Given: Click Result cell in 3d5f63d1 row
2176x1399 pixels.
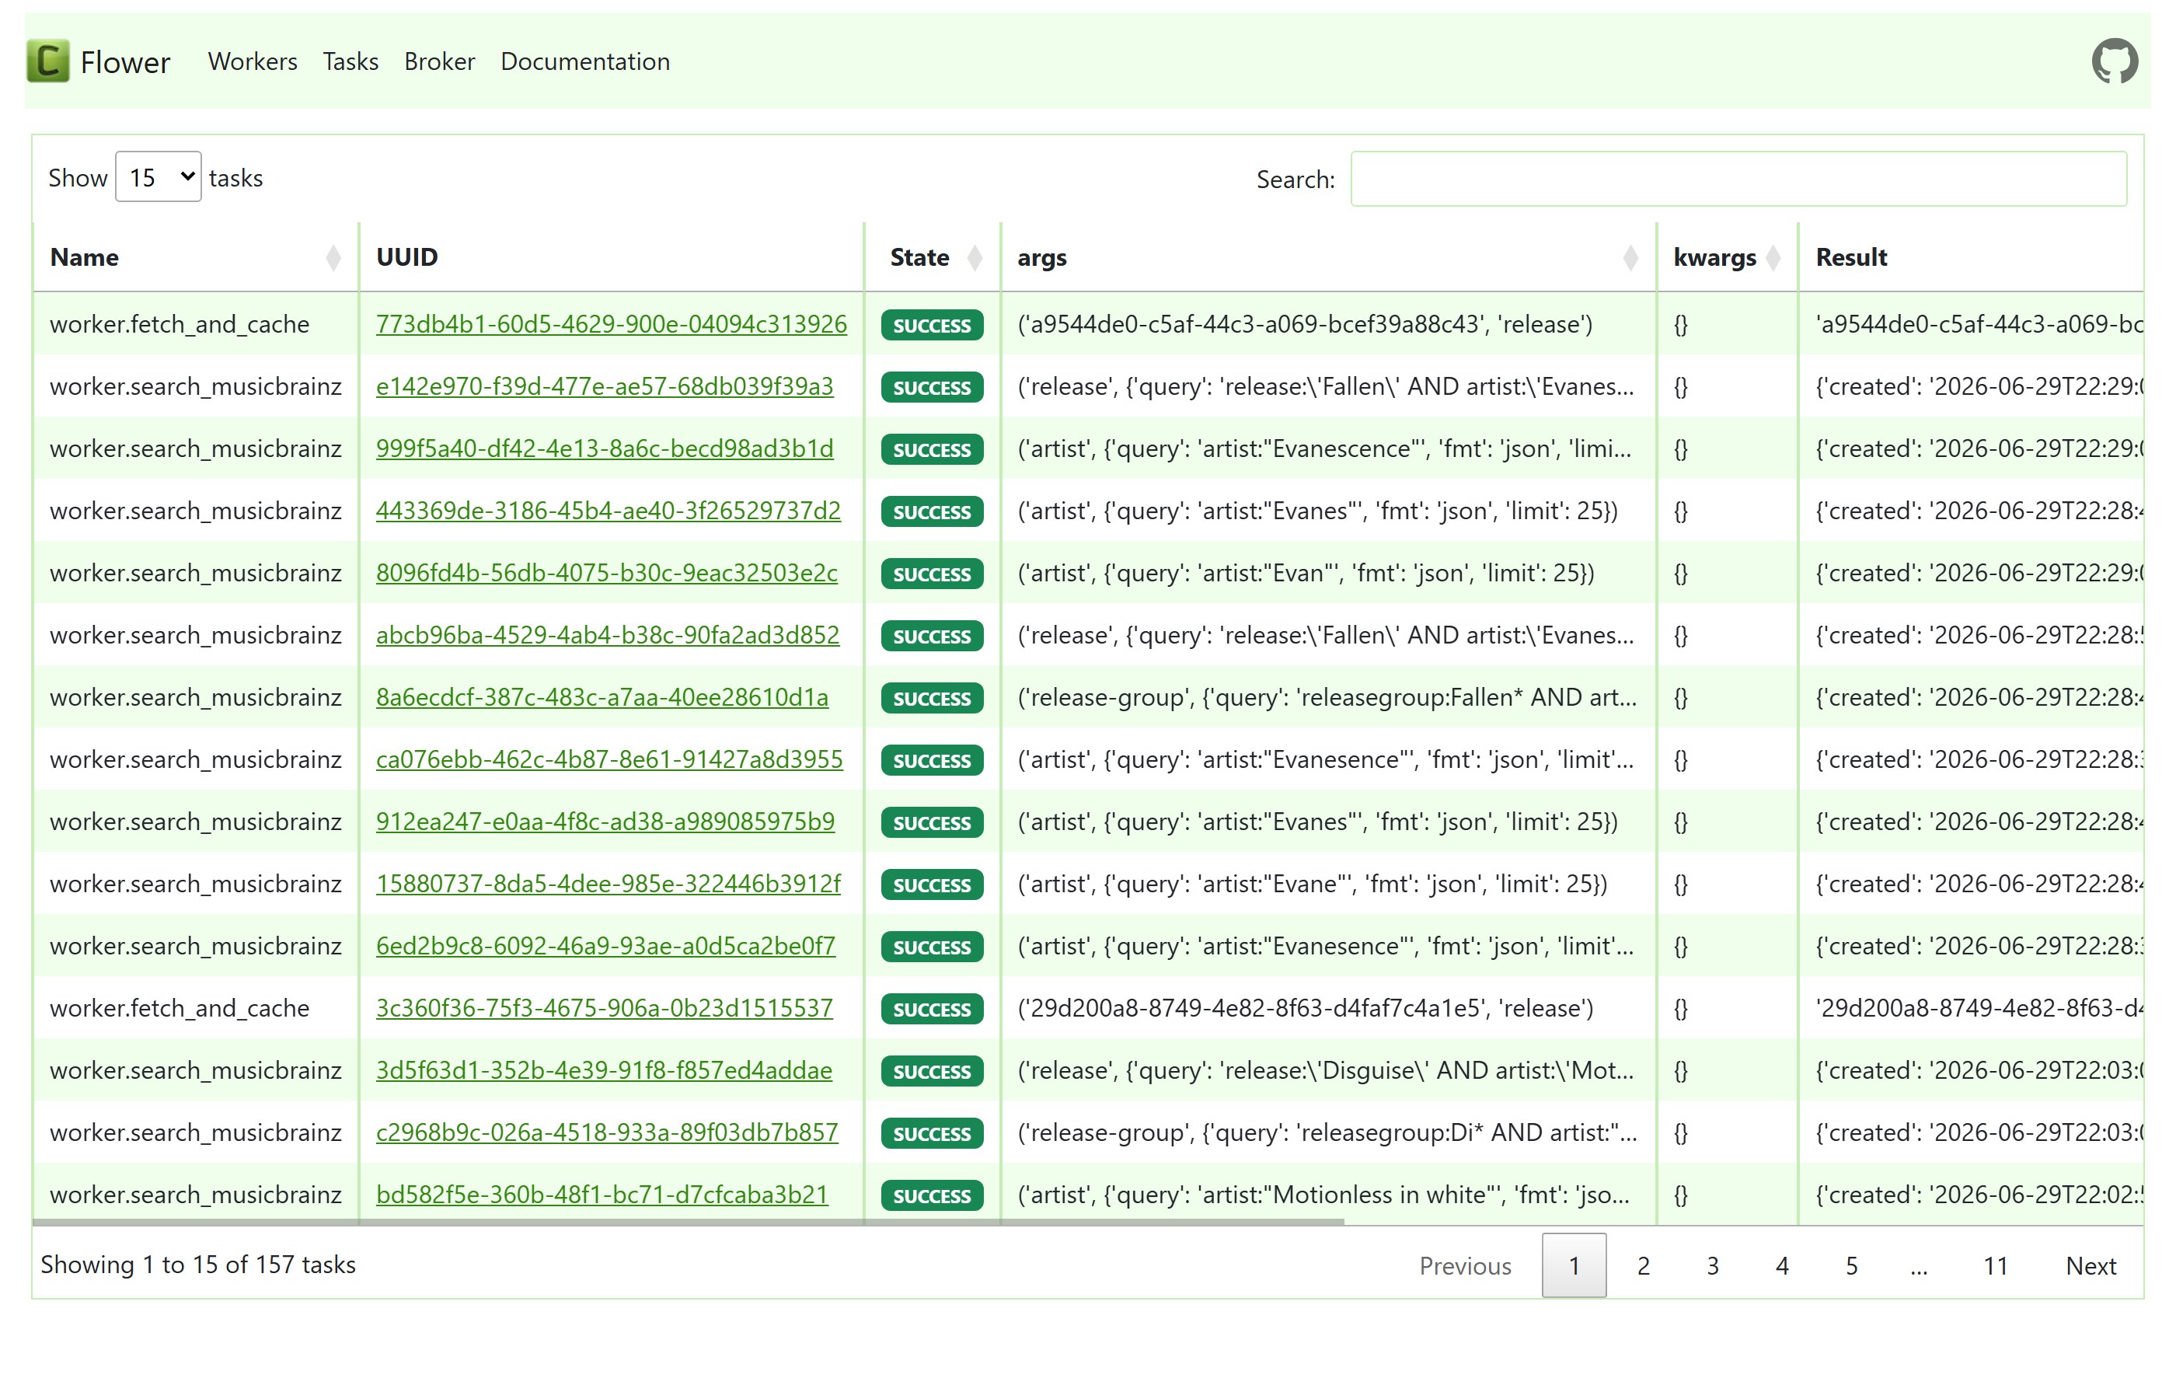Looking at the screenshot, I should tap(1971, 1071).
